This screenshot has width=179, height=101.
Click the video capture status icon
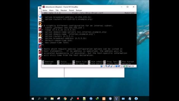click(x=119, y=66)
